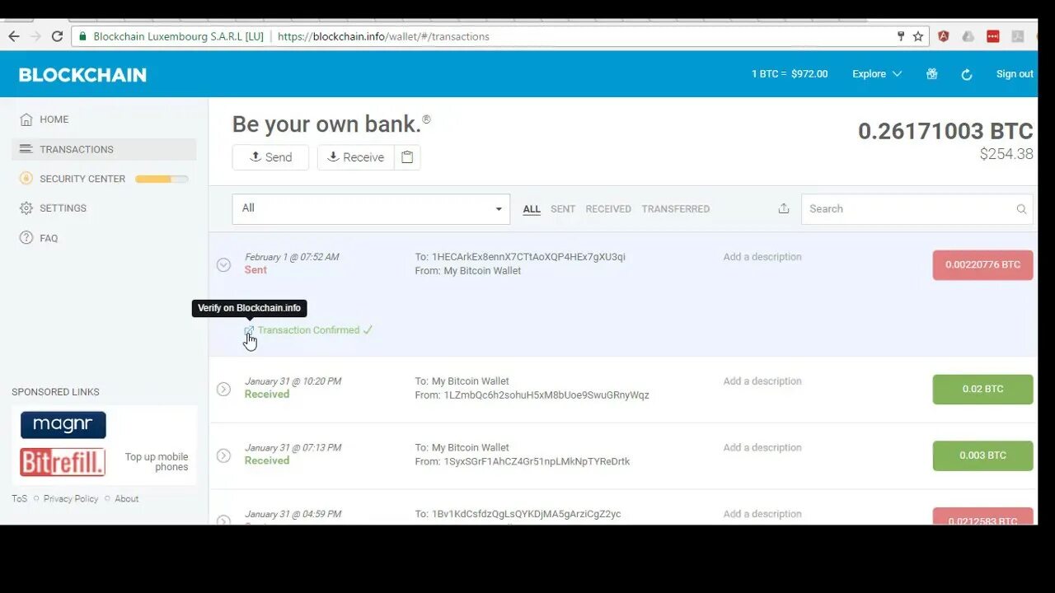Click the green lock site info icon
Image resolution: width=1055 pixels, height=593 pixels.
(x=82, y=36)
